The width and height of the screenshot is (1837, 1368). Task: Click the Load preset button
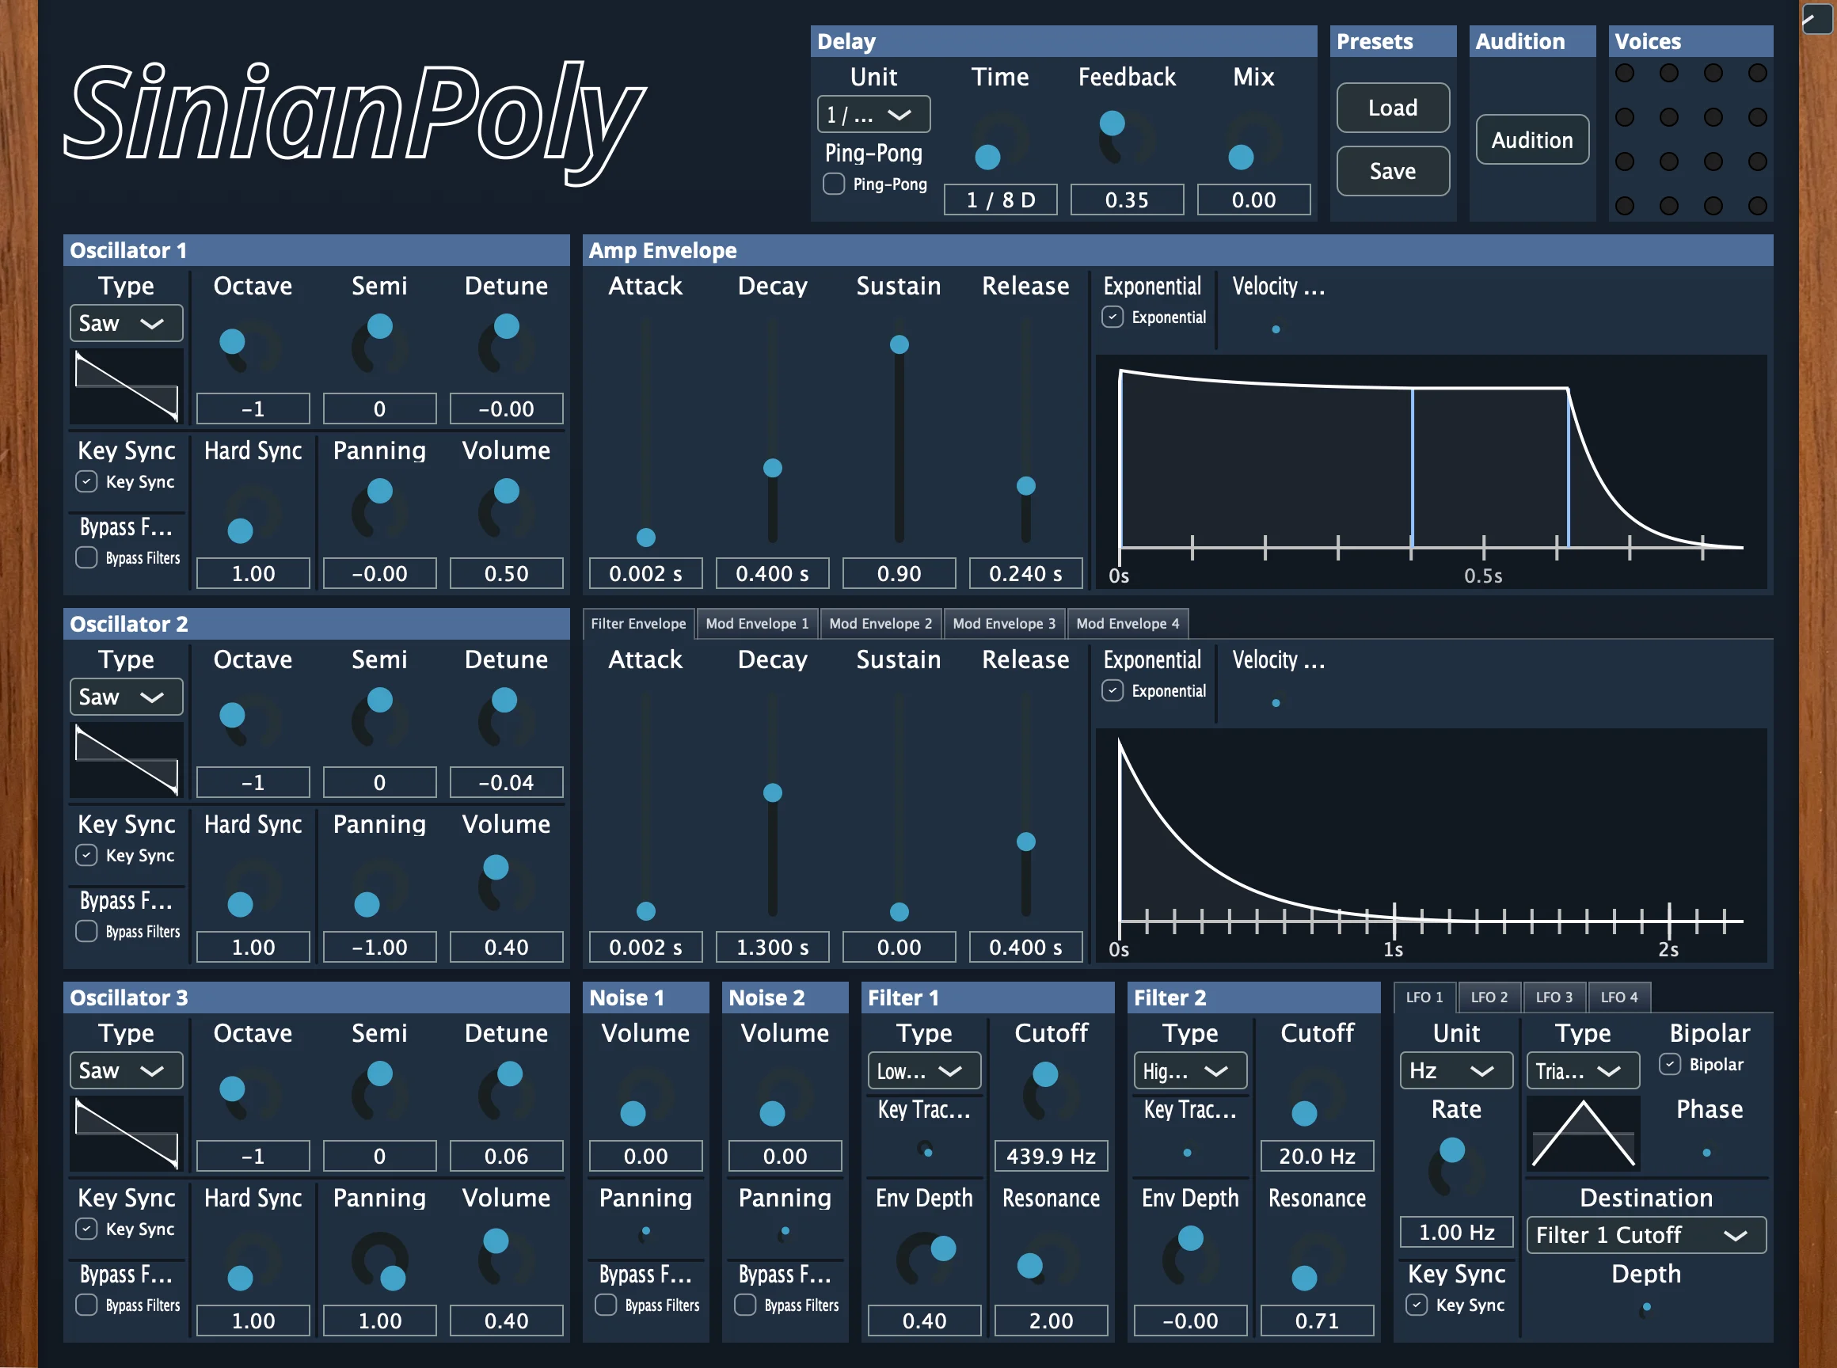coord(1392,108)
